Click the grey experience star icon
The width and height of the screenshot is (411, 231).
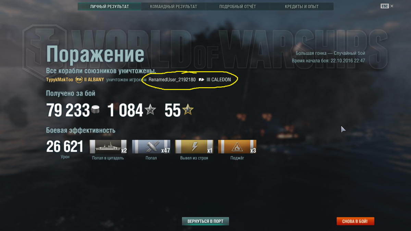point(150,110)
